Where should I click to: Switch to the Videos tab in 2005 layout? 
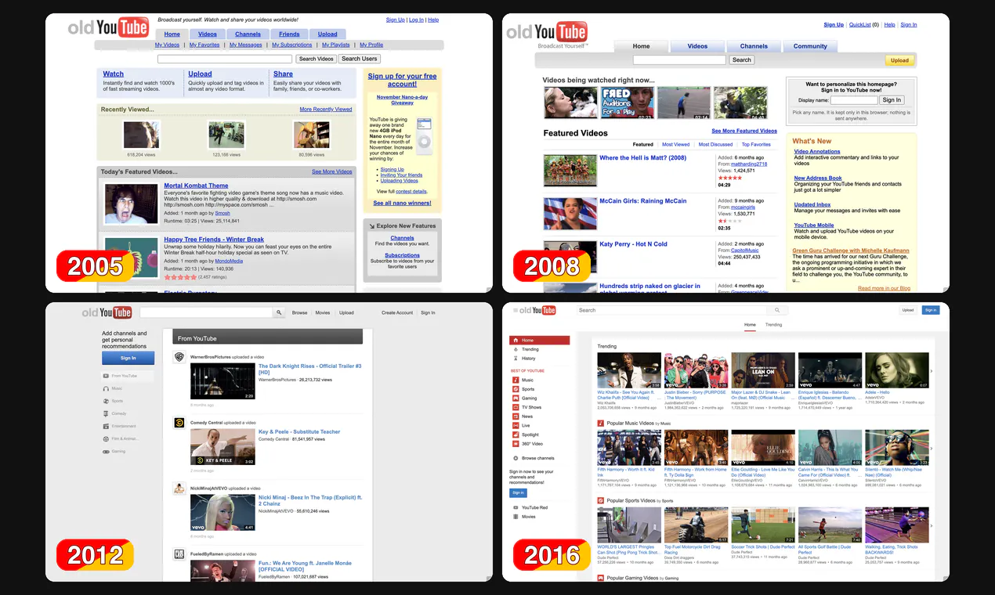(x=208, y=34)
